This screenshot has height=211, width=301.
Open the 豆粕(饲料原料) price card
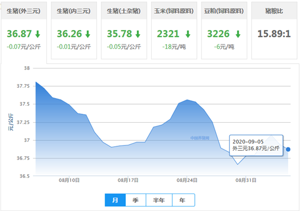click(224, 31)
